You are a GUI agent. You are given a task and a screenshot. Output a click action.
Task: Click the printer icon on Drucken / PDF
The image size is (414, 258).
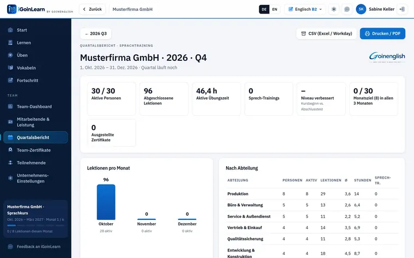[367, 34]
